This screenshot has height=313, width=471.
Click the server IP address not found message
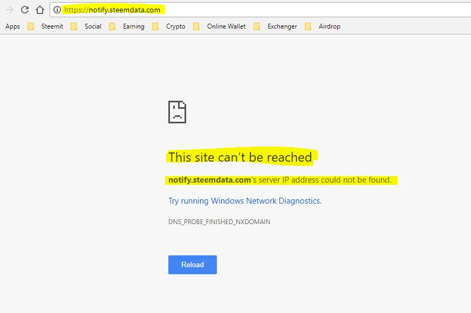tap(280, 180)
